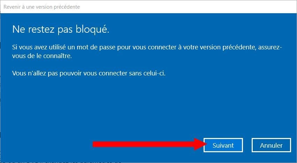Click the Suivant button

click(223, 145)
